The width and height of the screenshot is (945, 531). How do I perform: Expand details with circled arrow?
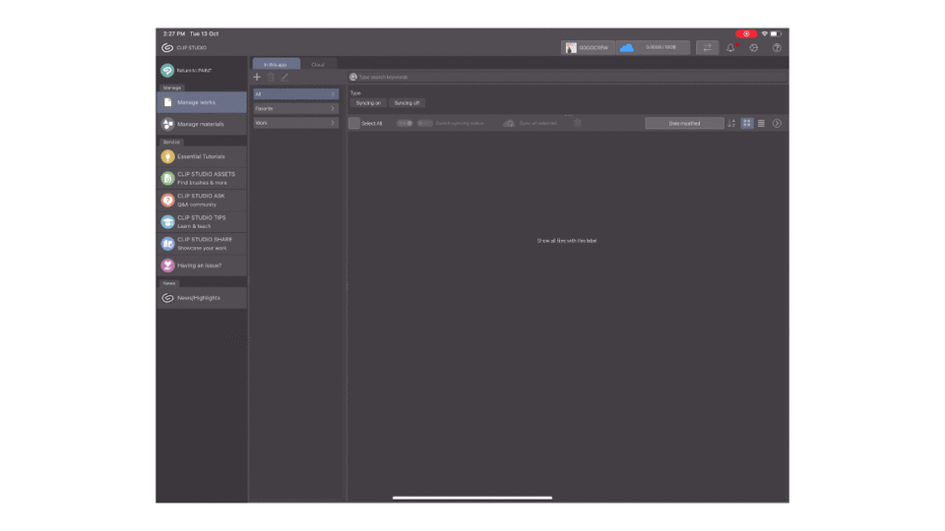point(777,124)
